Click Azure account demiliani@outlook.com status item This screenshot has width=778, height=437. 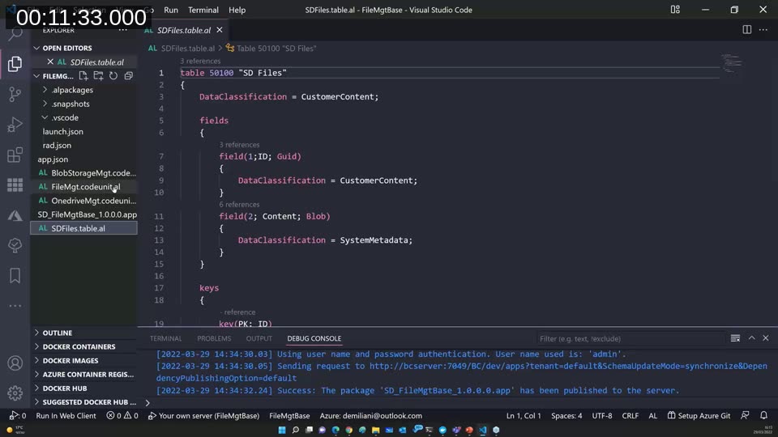point(370,416)
